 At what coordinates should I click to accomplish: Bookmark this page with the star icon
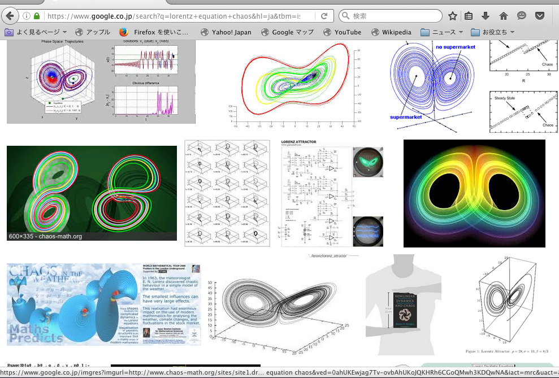pos(452,16)
